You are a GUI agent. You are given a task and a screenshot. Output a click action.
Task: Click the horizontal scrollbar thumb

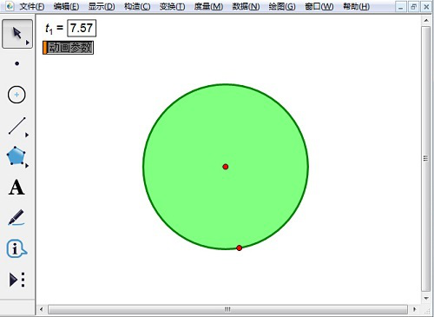[227, 309]
